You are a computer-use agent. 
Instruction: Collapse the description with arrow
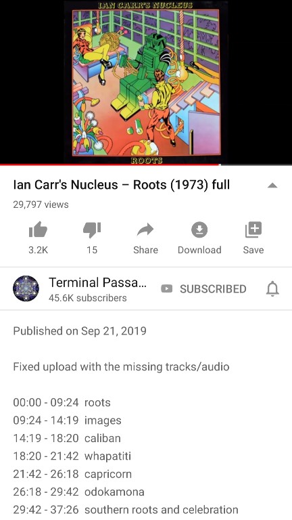pos(272,186)
